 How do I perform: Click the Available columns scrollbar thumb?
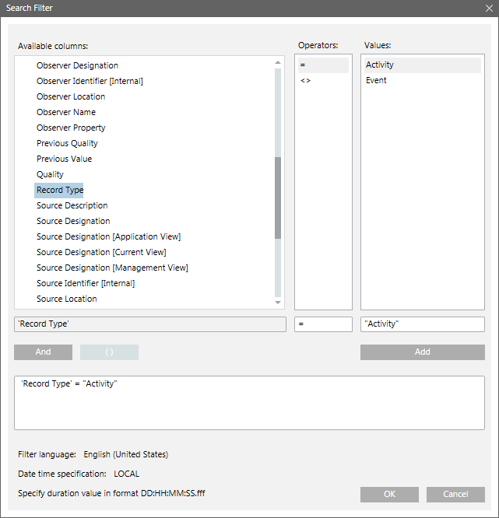click(278, 198)
